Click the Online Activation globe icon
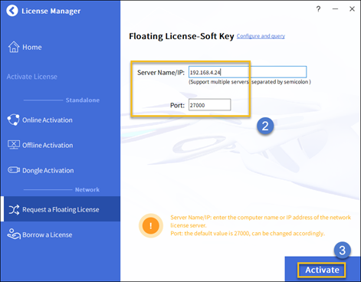The width and height of the screenshot is (361, 282). [x=14, y=120]
